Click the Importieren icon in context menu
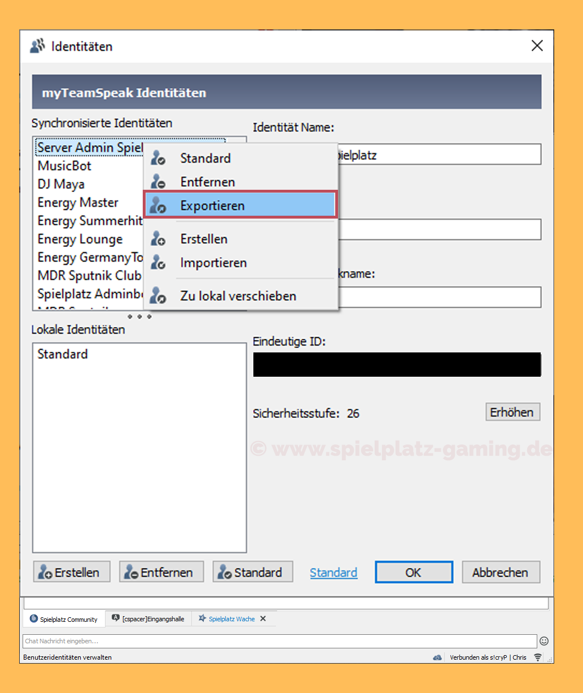583x693 pixels. (158, 263)
